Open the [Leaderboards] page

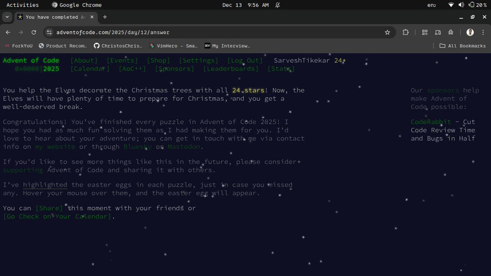click(231, 69)
